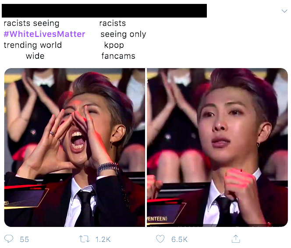
Task: Open the left photo of man shouting
Action: (x=75, y=147)
